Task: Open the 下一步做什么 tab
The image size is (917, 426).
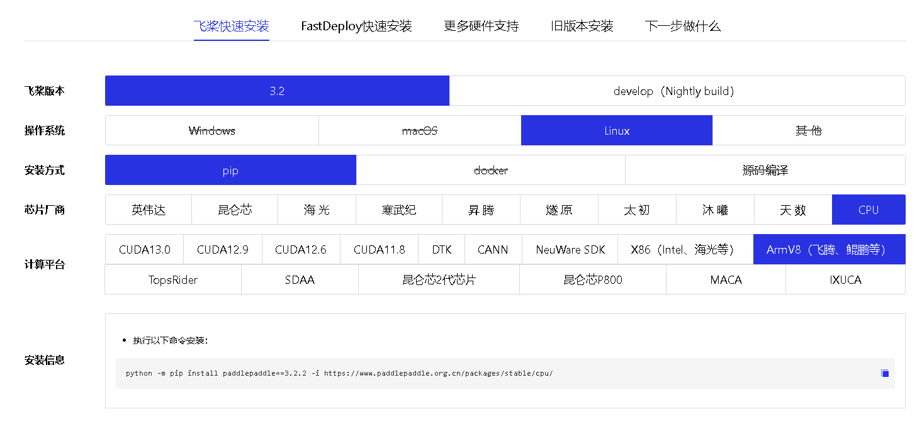Action: (x=683, y=26)
